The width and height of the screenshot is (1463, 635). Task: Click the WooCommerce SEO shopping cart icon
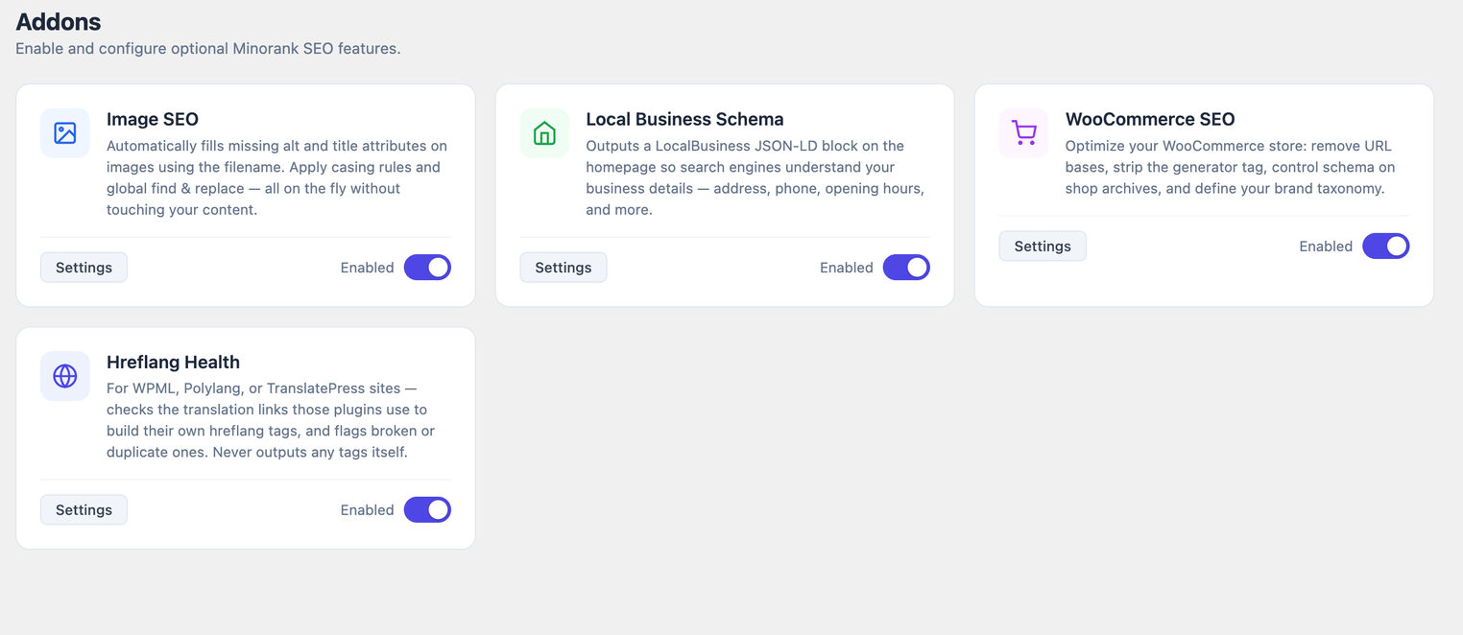(1023, 133)
